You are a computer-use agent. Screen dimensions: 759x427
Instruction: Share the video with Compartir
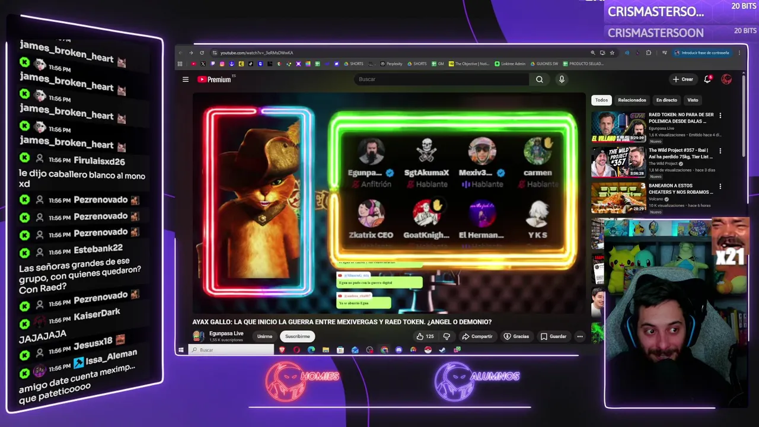(x=477, y=336)
